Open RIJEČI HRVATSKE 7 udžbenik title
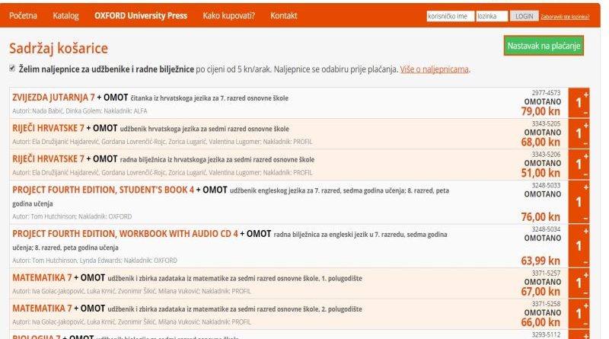This screenshot has width=609, height=339. 48,128
